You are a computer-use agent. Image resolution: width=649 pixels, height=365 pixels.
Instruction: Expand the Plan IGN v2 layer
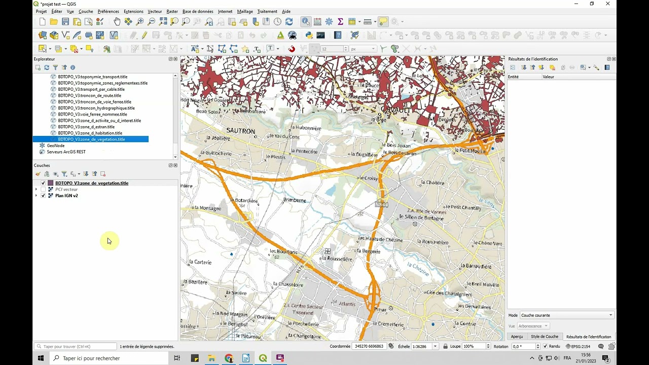36,196
